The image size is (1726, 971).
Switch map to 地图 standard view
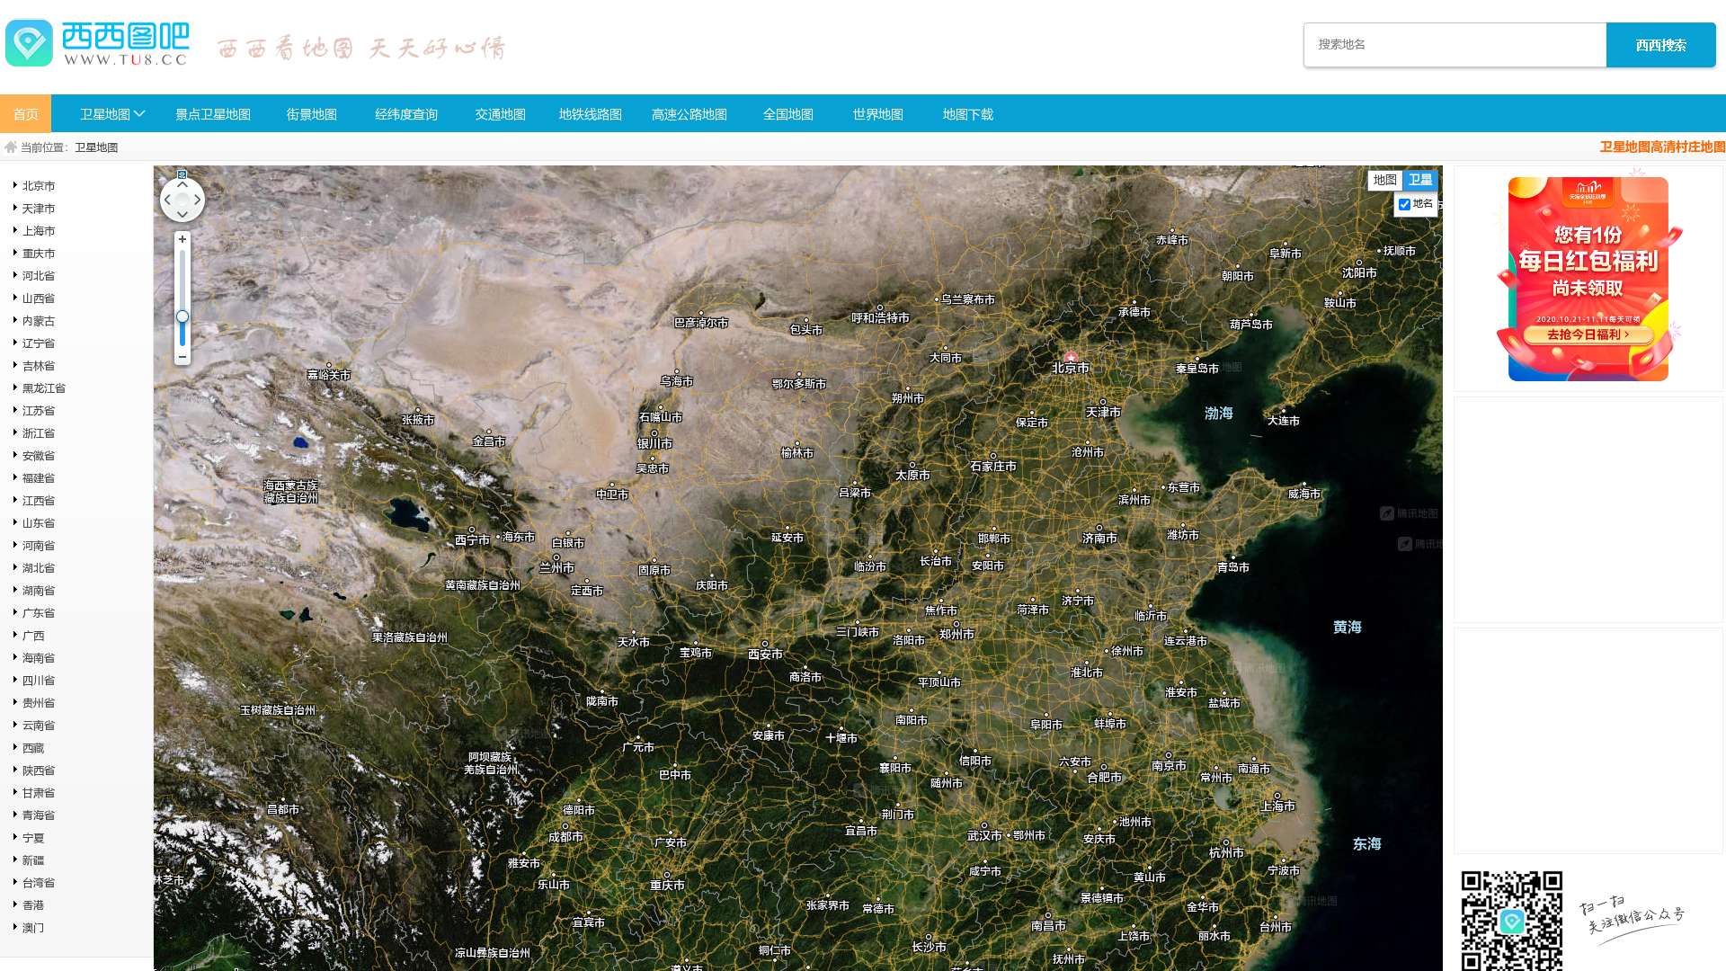(1385, 180)
